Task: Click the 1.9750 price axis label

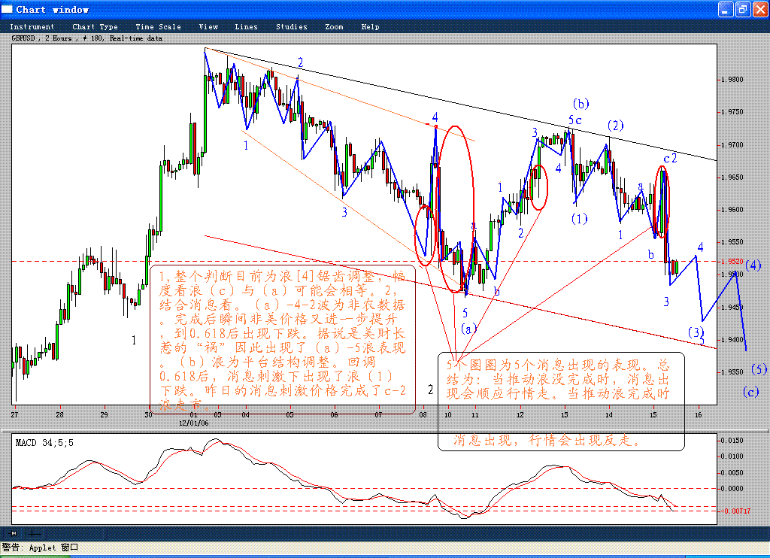Action: (732, 112)
